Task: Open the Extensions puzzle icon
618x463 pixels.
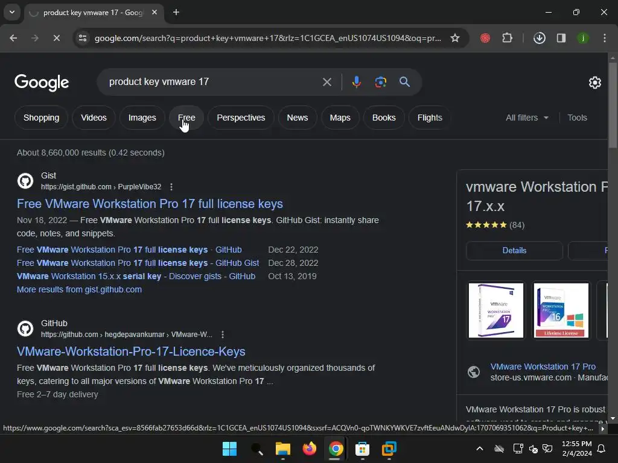Action: (x=507, y=38)
